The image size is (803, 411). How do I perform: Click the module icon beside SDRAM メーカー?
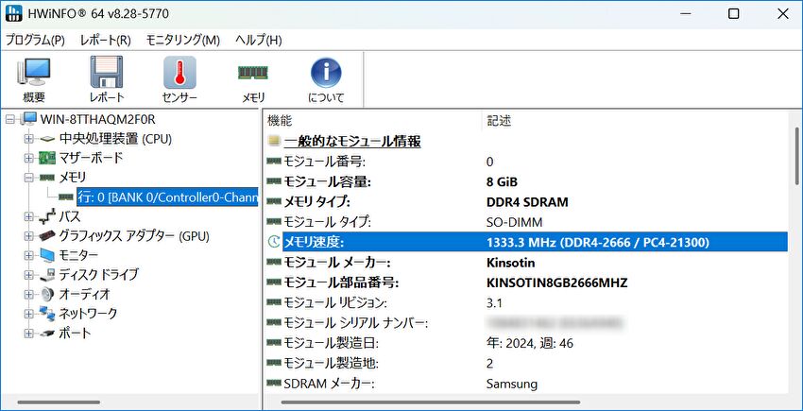point(274,384)
